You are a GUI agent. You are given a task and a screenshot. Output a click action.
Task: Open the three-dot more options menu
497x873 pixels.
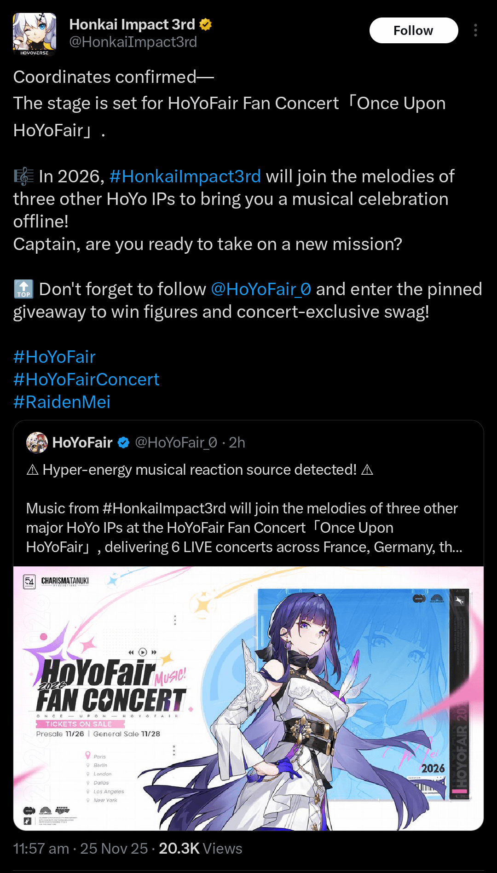[475, 30]
